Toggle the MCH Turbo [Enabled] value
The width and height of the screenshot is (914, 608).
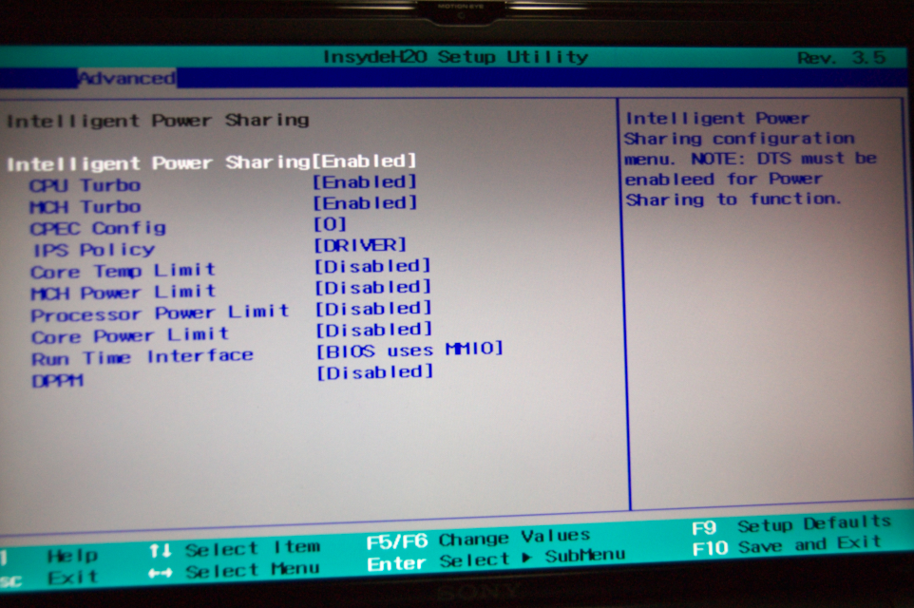366,203
